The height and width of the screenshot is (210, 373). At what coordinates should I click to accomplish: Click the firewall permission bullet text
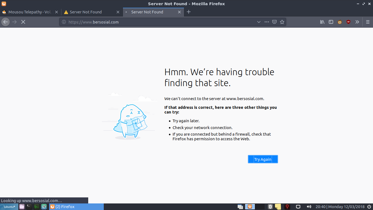pos(222,136)
